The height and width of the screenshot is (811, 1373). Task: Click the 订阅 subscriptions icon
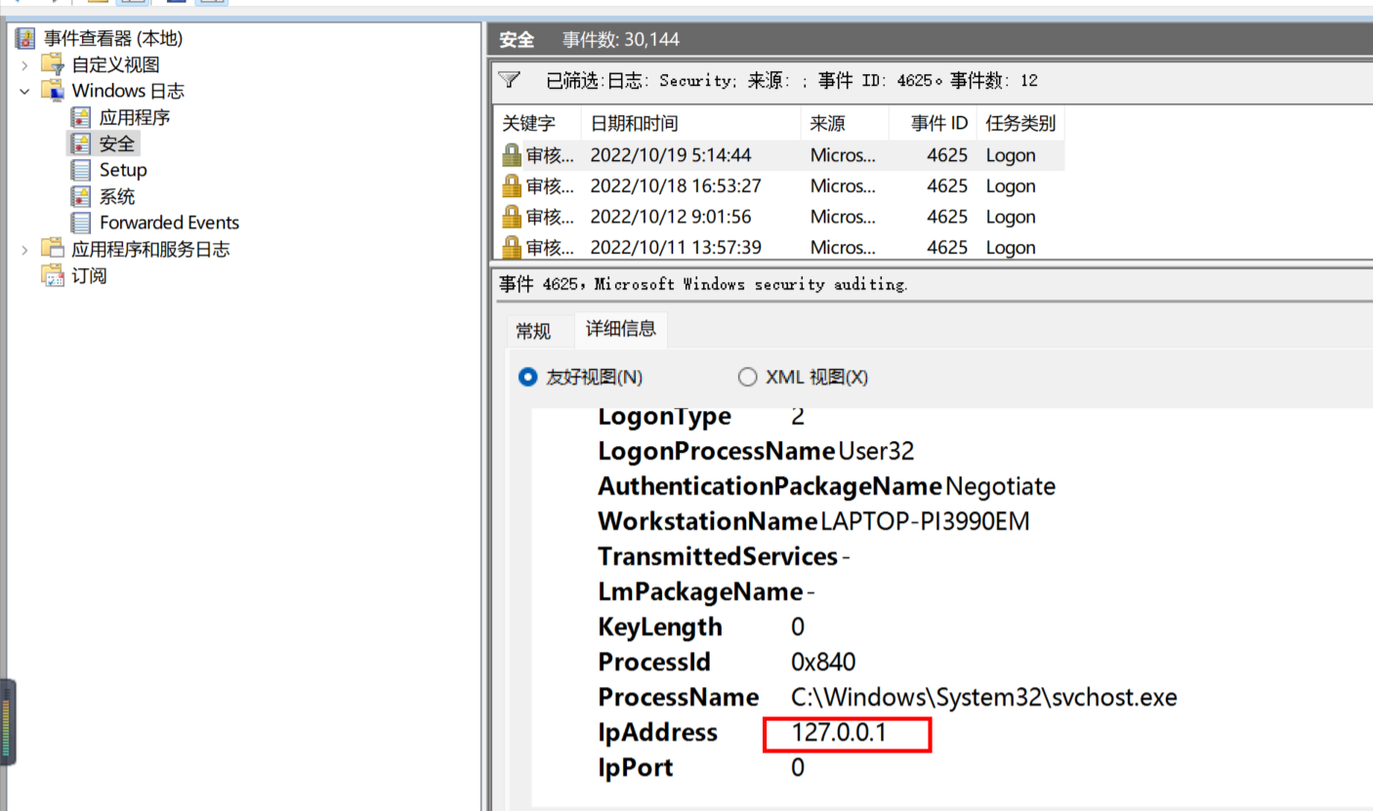[53, 275]
